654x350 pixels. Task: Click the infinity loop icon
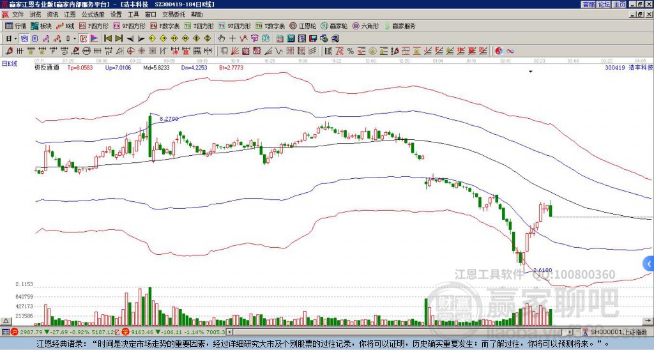[510, 51]
